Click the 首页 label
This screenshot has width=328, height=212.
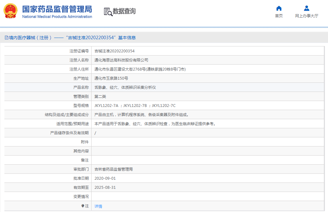(279, 16)
